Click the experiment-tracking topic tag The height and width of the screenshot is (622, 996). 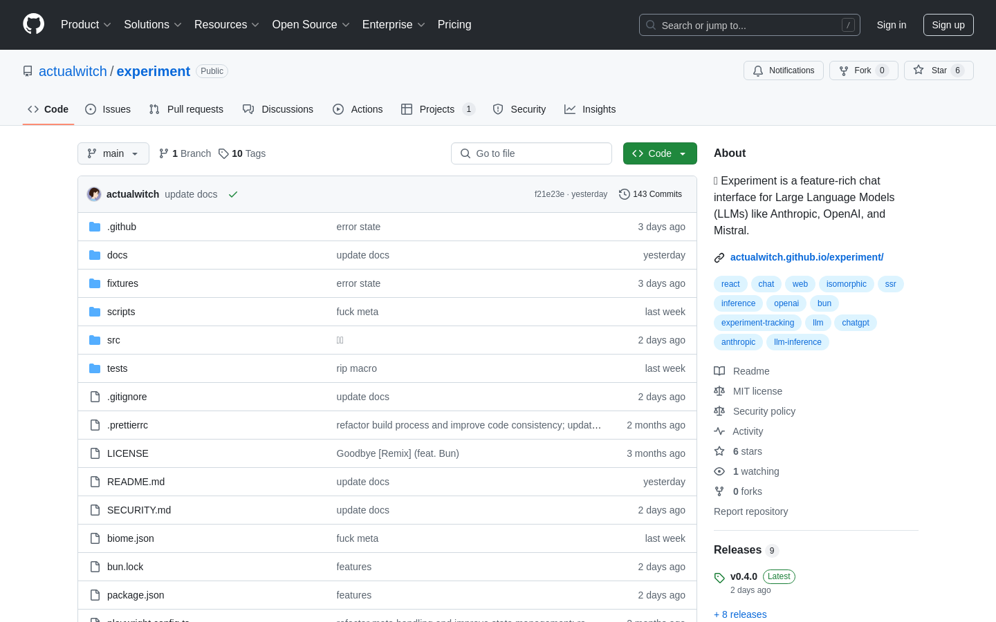pyautogui.click(x=757, y=323)
